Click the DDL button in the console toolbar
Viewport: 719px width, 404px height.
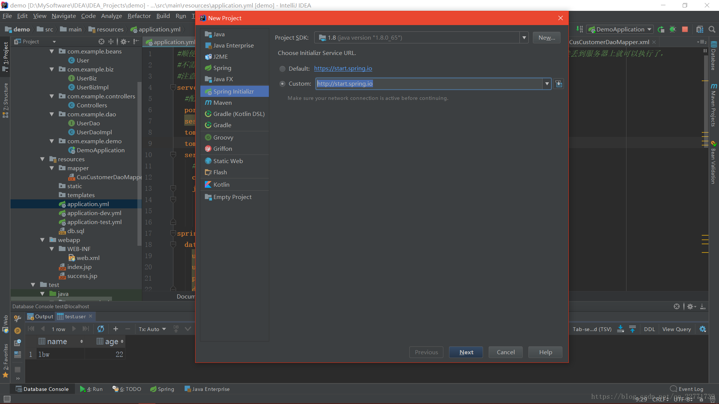pyautogui.click(x=649, y=329)
